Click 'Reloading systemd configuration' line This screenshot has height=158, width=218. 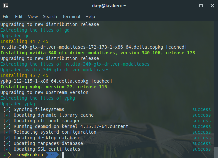click(x=55, y=132)
